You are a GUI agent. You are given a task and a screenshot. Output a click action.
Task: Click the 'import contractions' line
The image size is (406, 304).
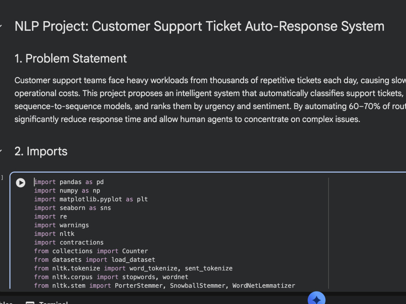(69, 242)
